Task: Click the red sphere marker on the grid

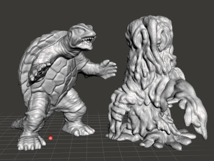Action: 50,138
